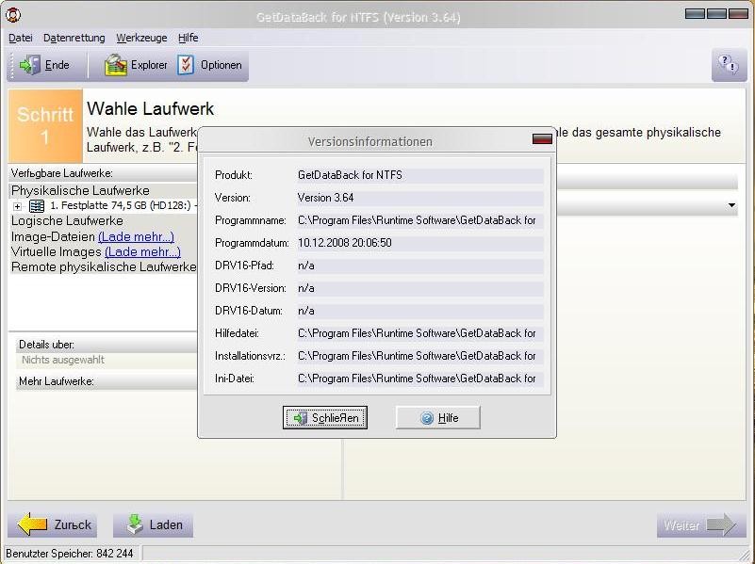The width and height of the screenshot is (755, 564).
Task: Open the Werkzeuge menu
Action: click(x=141, y=38)
